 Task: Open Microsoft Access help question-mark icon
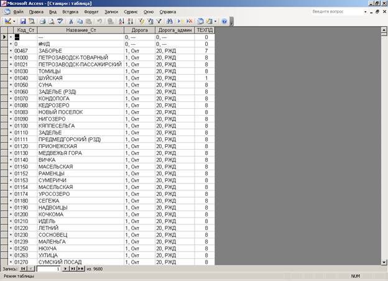click(x=224, y=21)
